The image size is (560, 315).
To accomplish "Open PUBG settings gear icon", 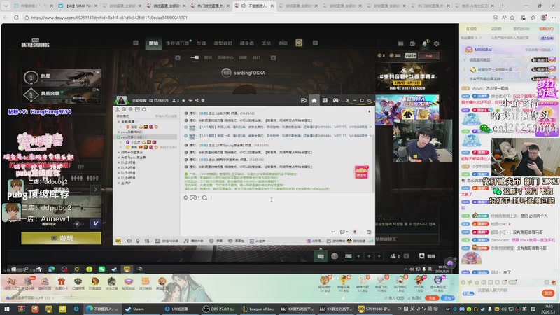I will point(436,43).
